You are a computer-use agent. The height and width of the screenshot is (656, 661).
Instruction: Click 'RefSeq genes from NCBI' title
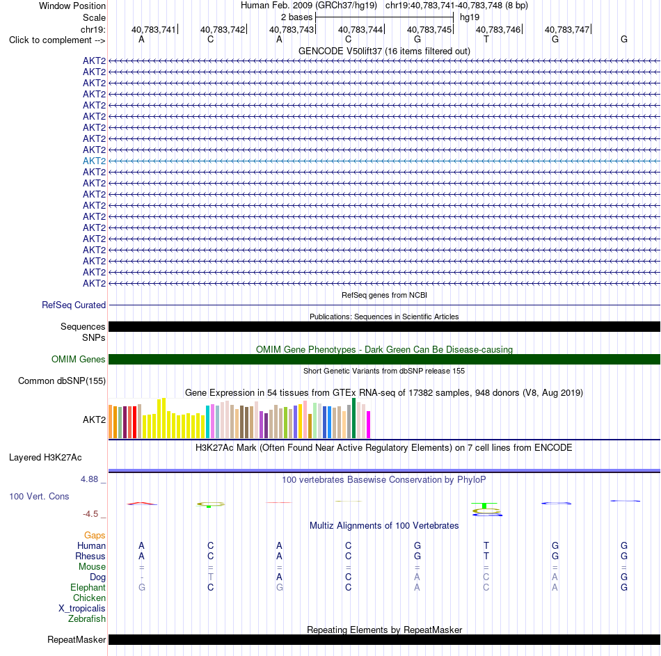(x=384, y=295)
